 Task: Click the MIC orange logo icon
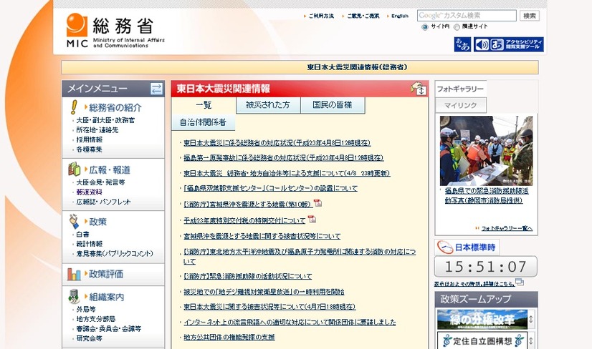click(x=77, y=25)
